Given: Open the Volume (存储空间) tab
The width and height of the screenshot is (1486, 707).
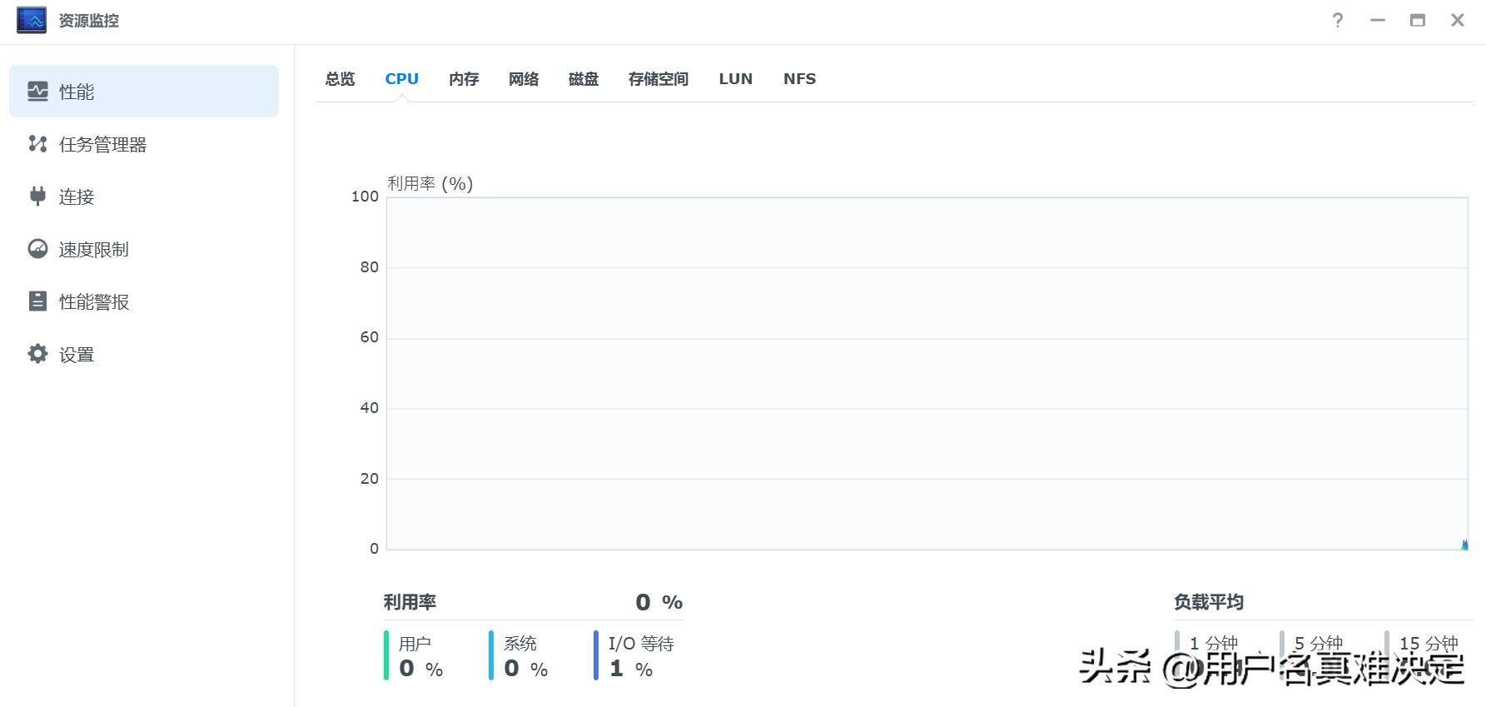Looking at the screenshot, I should pos(658,79).
